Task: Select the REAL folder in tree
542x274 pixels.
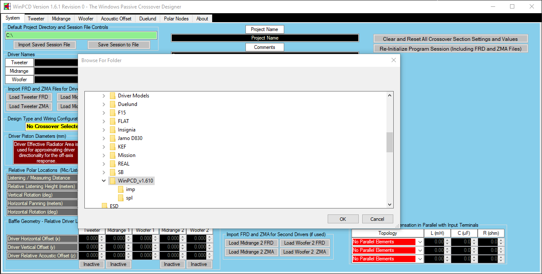Action: point(124,164)
